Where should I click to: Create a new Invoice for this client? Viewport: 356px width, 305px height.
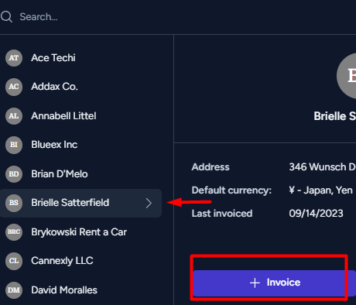(275, 283)
